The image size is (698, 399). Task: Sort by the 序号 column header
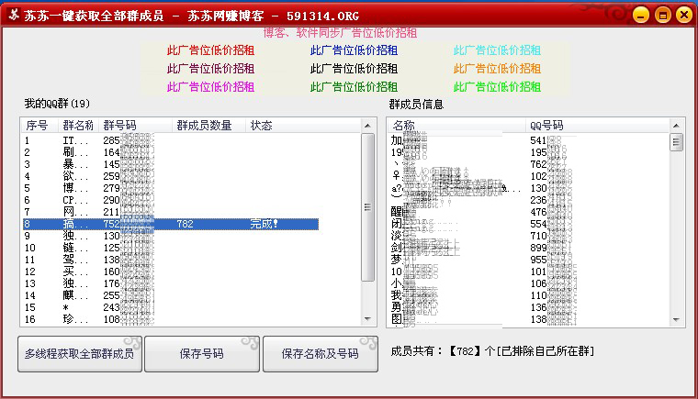coord(37,126)
